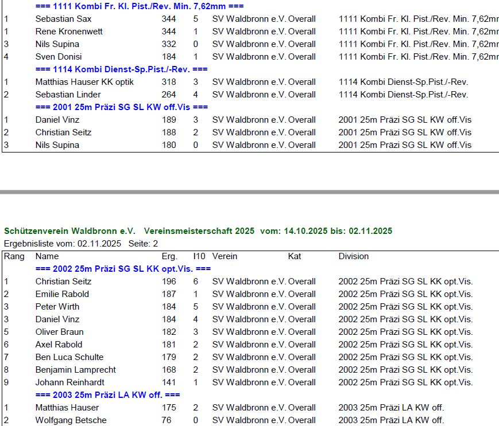
Task: Click the name Johann Reinhardt
Action: (x=71, y=382)
